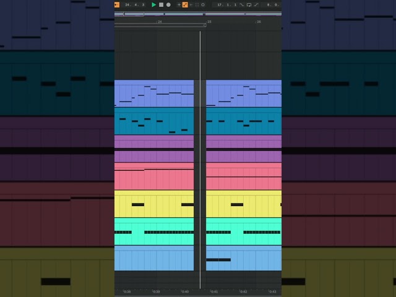Click bar 25 marker in beat ruler
This screenshot has height=297, width=396.
click(x=209, y=22)
